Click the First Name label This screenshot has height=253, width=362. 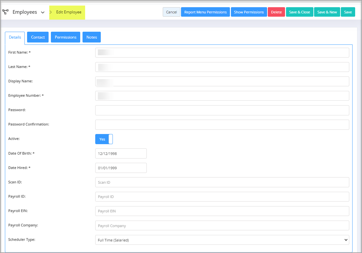19,52
